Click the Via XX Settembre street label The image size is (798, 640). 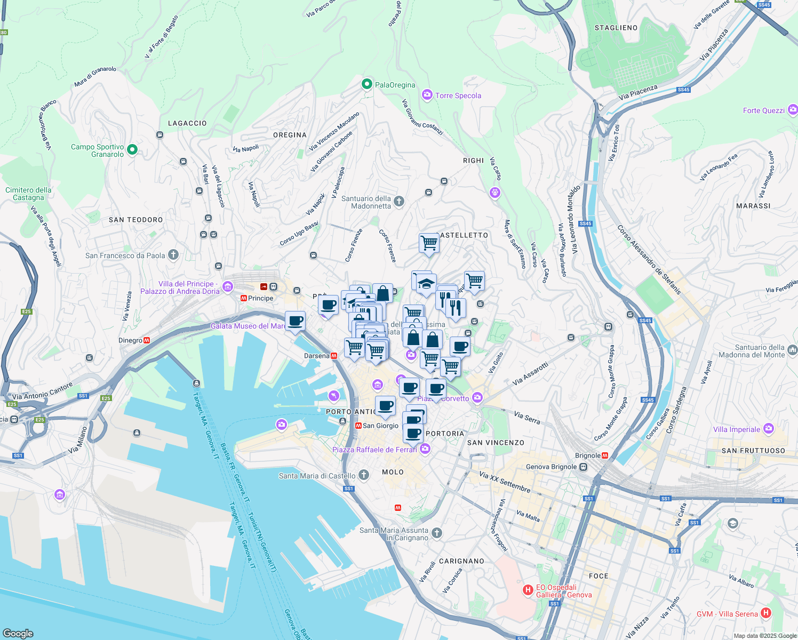505,482
